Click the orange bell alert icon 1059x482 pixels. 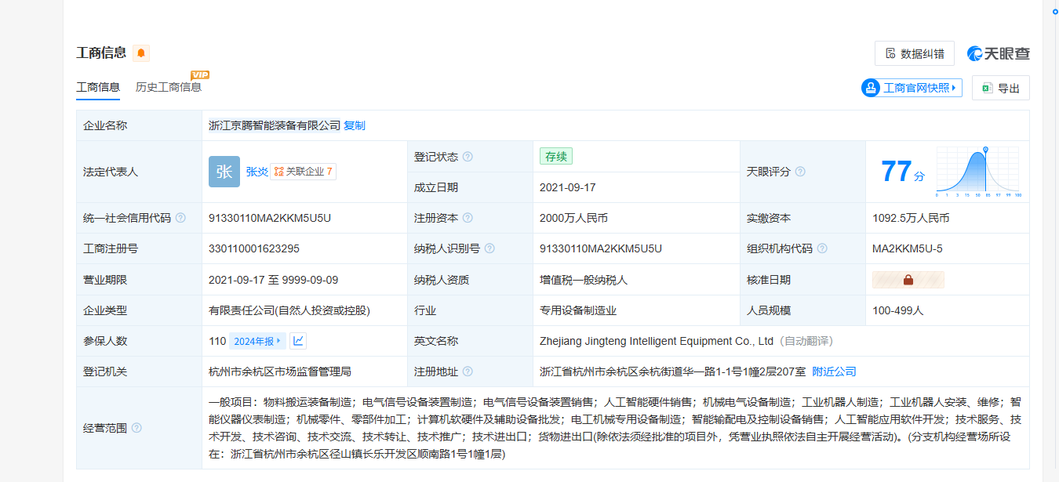[141, 53]
